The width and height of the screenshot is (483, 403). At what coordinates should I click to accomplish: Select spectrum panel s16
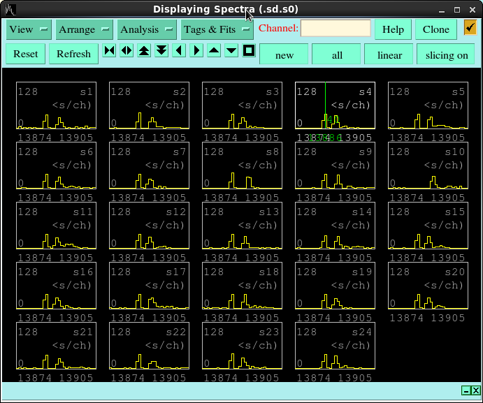click(x=57, y=286)
